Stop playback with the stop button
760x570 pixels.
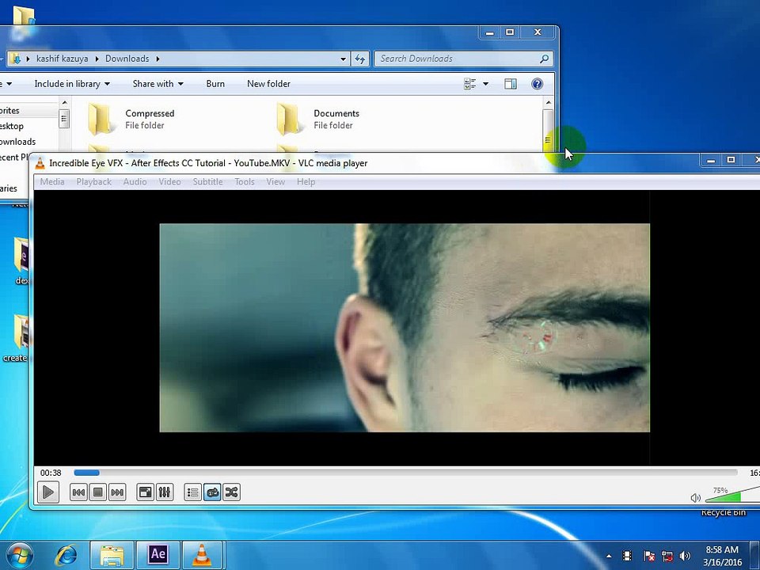pyautogui.click(x=97, y=492)
